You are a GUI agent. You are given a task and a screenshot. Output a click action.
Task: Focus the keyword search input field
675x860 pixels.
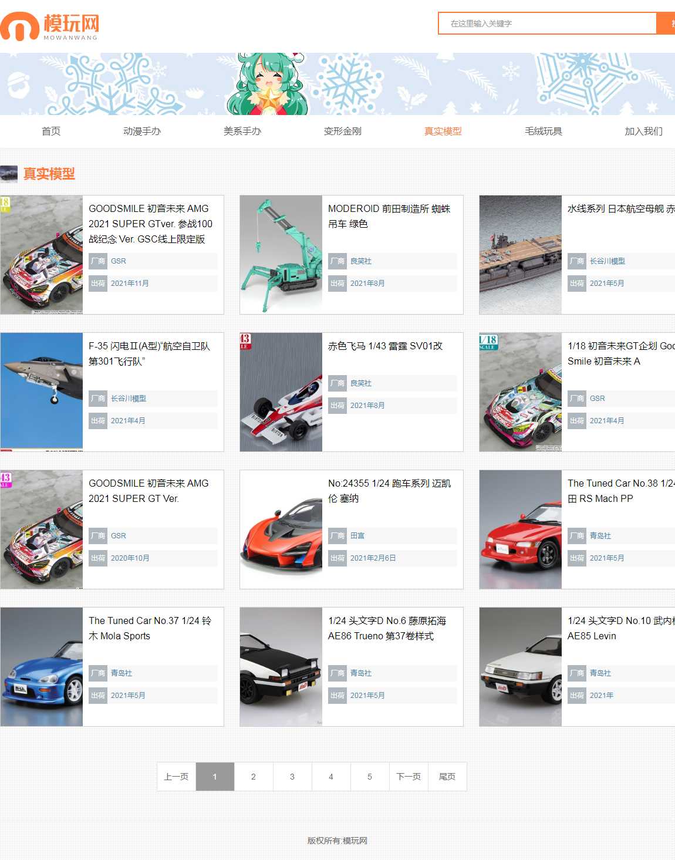[547, 23]
